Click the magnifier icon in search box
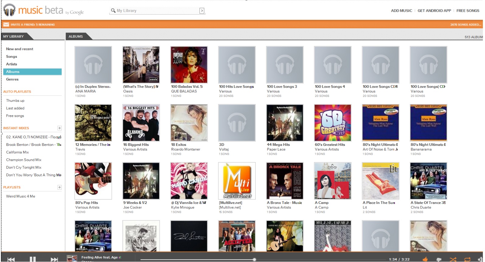This screenshot has width=485, height=262. (113, 11)
